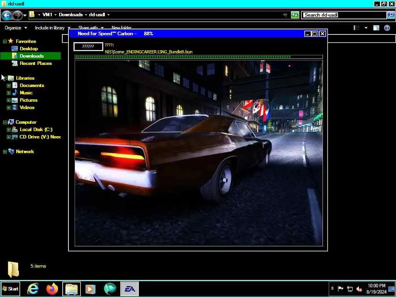
Task: Minimize the Need for Speed Carbon installer
Action: tap(307, 34)
